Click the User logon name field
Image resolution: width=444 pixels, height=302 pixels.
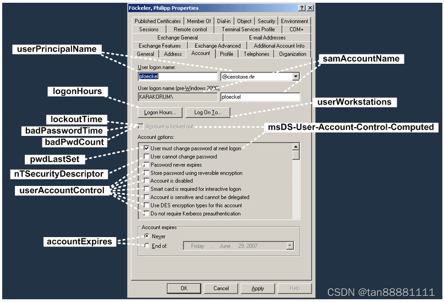click(x=178, y=76)
